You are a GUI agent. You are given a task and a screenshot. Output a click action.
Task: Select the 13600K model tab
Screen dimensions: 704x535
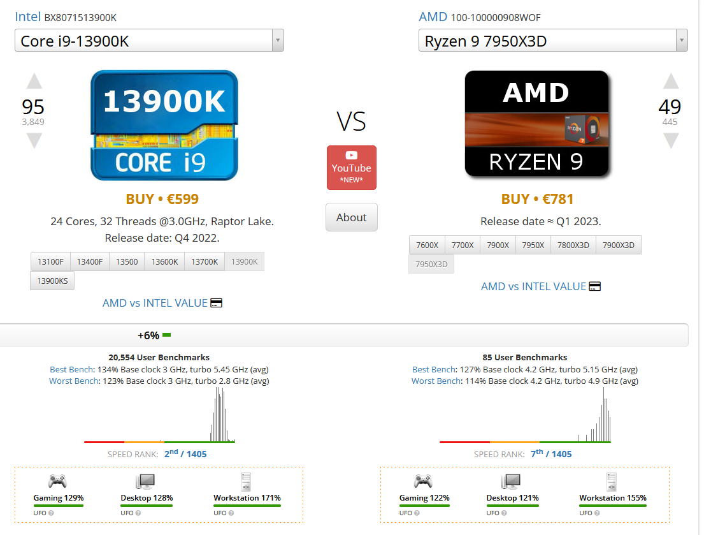pos(164,262)
